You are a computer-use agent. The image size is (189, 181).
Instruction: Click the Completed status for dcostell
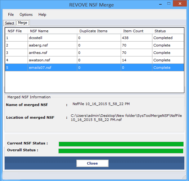(x=168, y=38)
